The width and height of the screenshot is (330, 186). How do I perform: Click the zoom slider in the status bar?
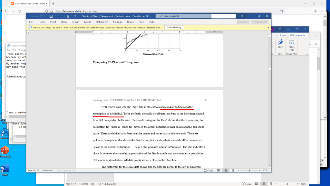pos(249,170)
